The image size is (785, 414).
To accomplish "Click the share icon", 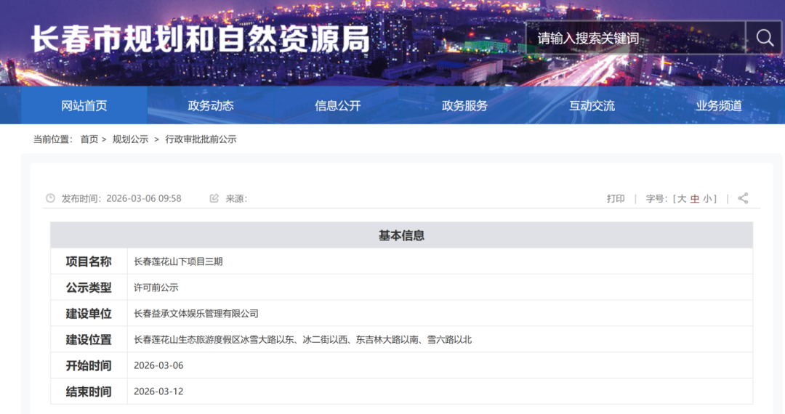I will tap(743, 198).
